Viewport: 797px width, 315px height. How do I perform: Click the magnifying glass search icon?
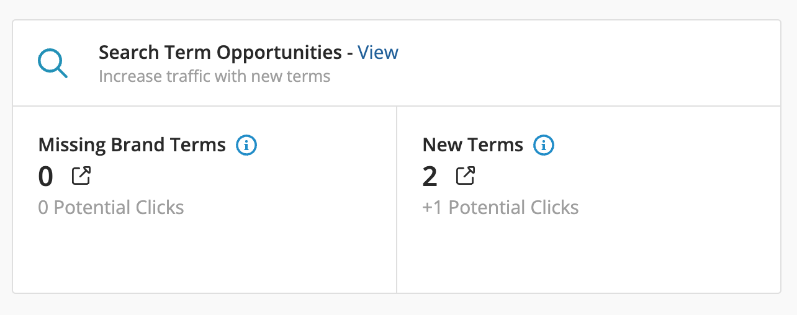(x=53, y=64)
